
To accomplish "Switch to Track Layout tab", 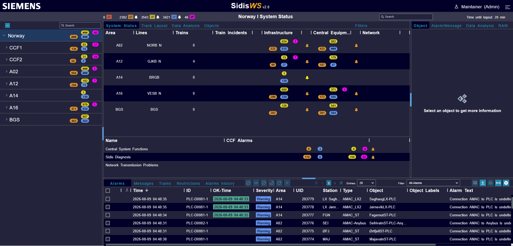I will point(154,26).
